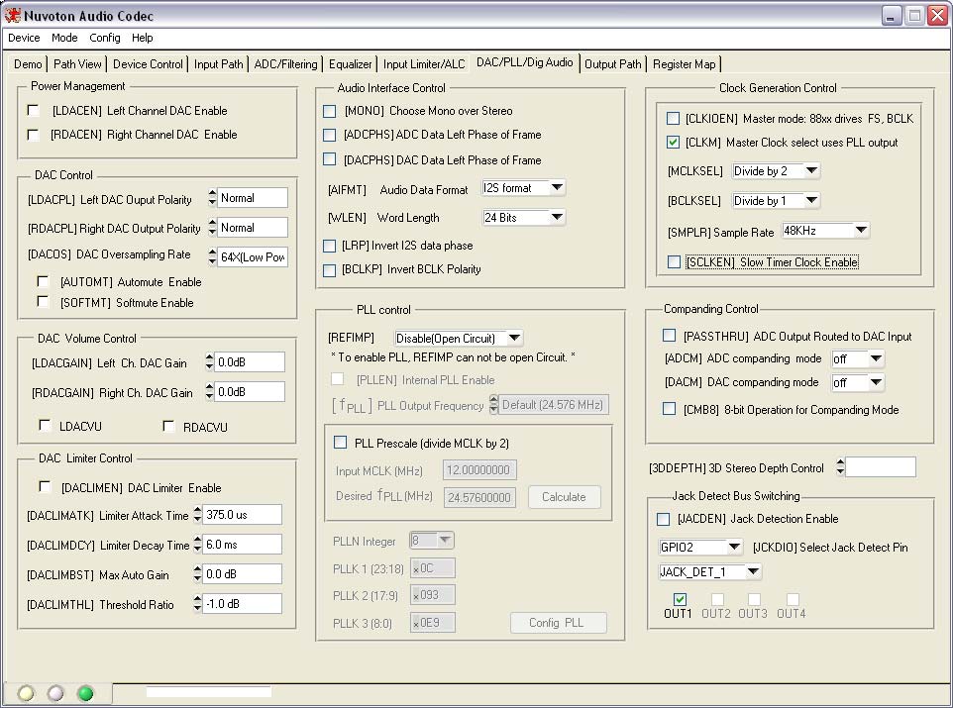The height and width of the screenshot is (708, 953).
Task: Click the Left DAC Output Polarity spinner arrows
Action: [212, 198]
